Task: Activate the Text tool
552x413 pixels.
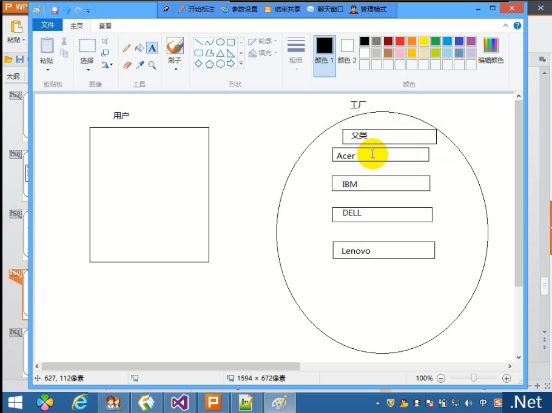Action: 152,48
